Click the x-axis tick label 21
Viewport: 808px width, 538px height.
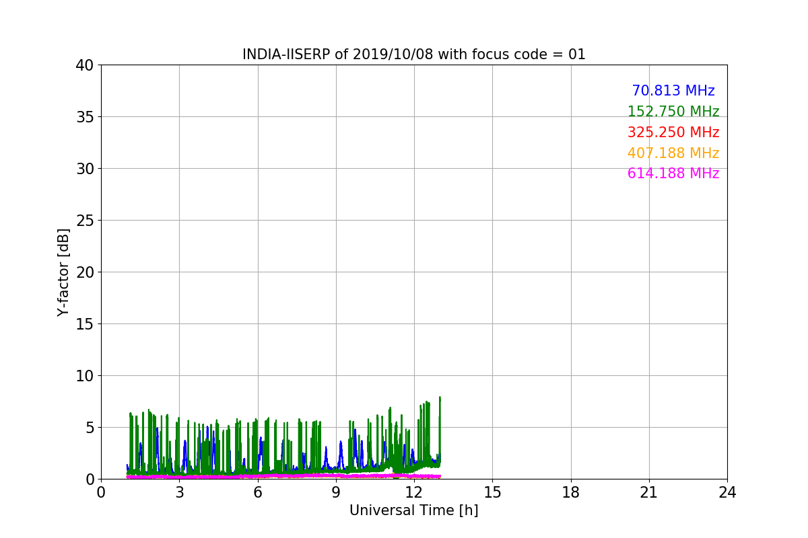(x=649, y=492)
